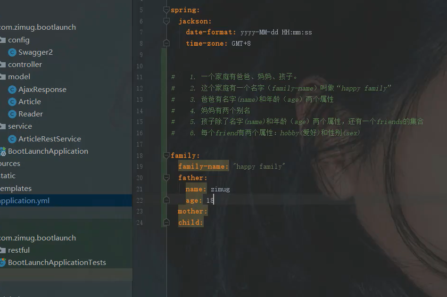Click the BootLaunchApplication run icon
Viewport: 447px width, 297px height.
point(3,151)
